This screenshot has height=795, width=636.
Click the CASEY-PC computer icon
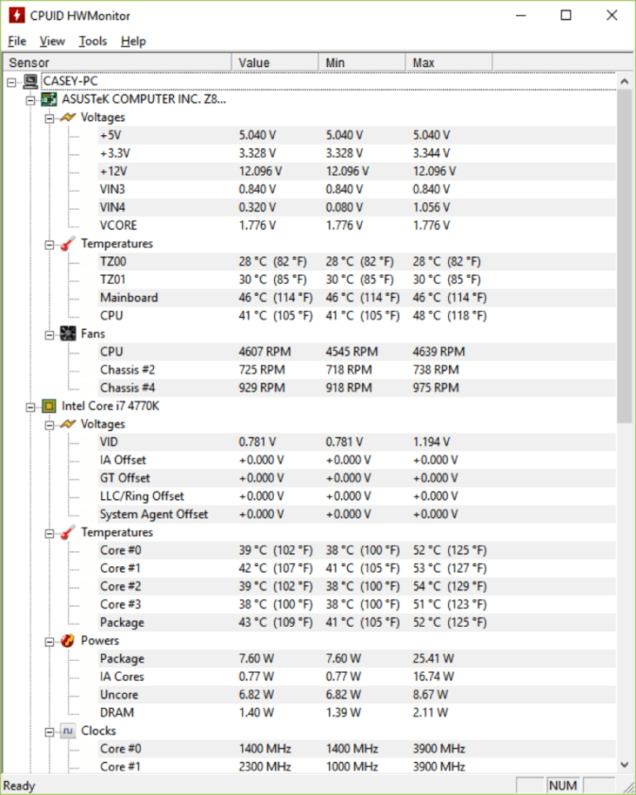pos(30,81)
